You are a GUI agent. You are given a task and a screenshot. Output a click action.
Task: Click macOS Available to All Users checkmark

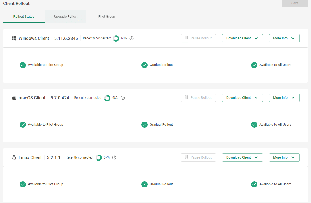(254, 125)
